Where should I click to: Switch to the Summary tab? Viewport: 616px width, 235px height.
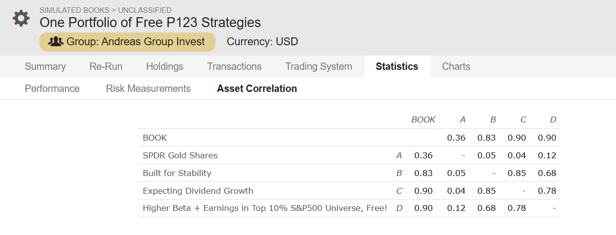(x=45, y=66)
